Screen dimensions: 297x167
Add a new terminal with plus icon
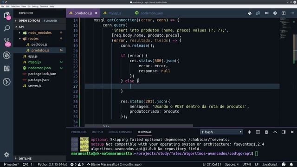[x=250, y=132]
